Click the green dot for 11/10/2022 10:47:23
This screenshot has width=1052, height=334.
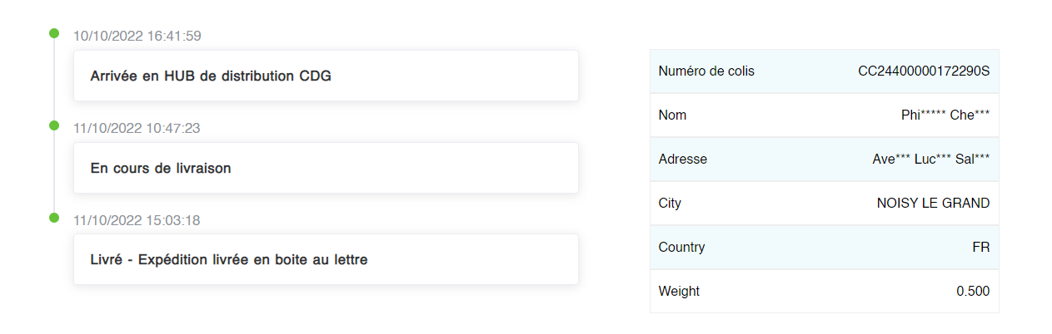[54, 126]
